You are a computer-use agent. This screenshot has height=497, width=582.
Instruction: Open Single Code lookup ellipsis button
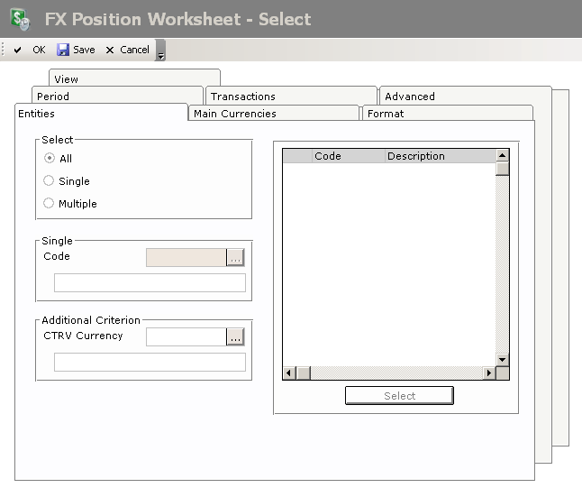point(235,258)
